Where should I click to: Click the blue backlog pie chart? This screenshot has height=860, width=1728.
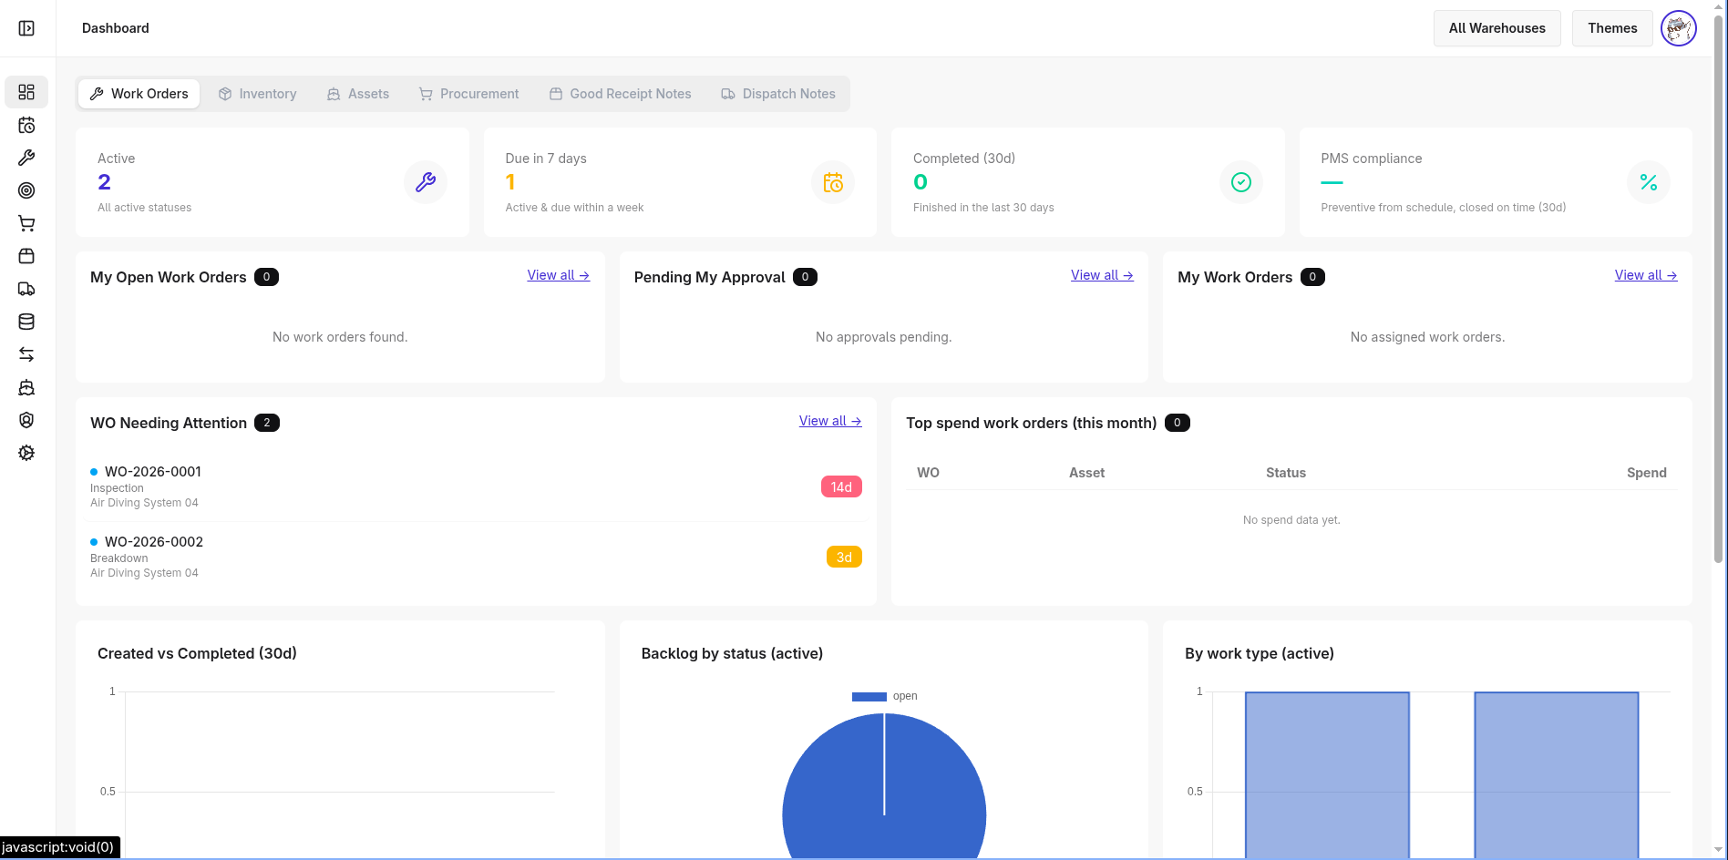884,786
